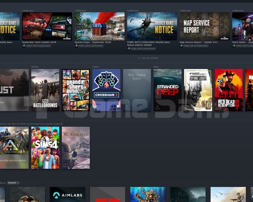253x202 pixels.
Task: Open Weekly Bans Notice news post
Action: coord(152,26)
